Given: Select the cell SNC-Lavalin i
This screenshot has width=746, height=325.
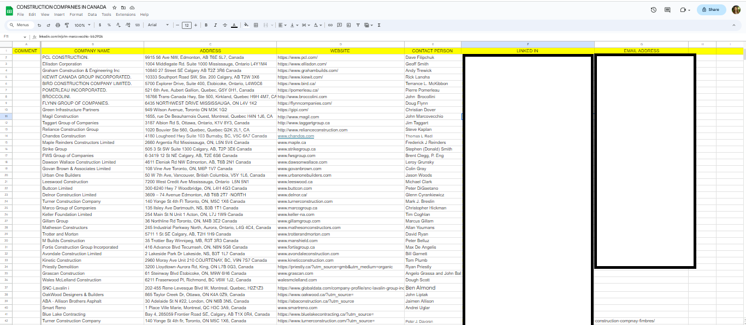Looking at the screenshot, I should click(x=92, y=287).
